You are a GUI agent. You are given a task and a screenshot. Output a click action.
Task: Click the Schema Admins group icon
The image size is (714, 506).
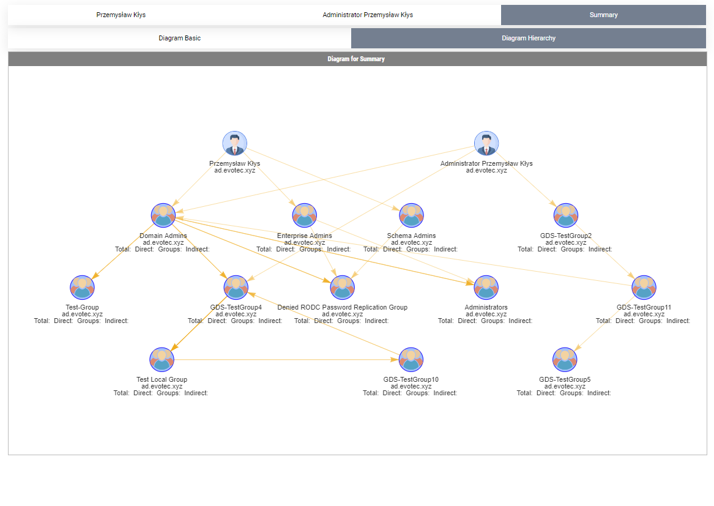coord(411,215)
